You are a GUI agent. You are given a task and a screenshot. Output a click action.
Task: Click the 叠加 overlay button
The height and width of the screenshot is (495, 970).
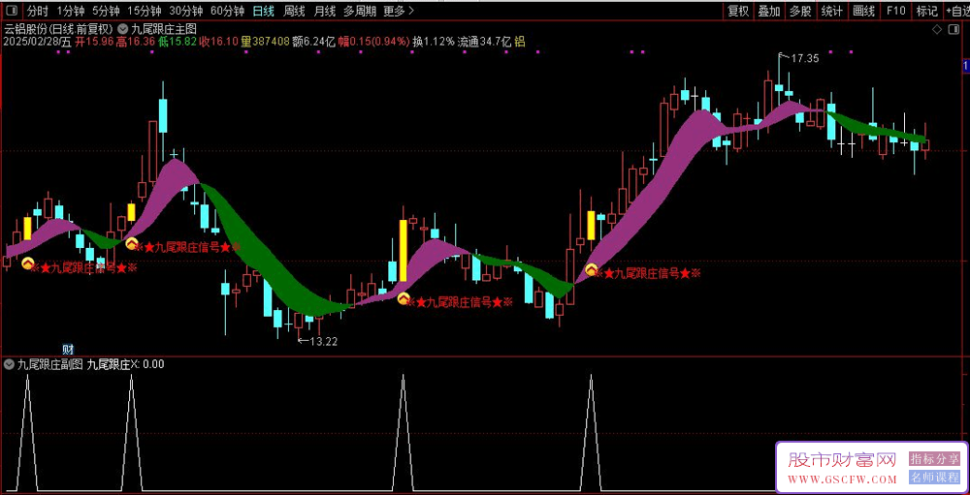click(x=769, y=11)
